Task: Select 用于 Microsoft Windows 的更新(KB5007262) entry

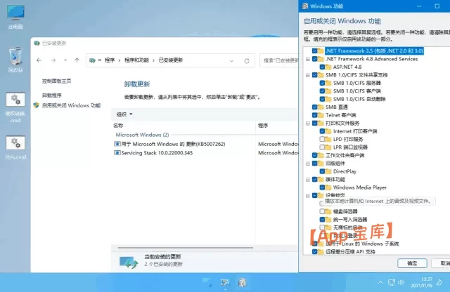Action: (173, 144)
